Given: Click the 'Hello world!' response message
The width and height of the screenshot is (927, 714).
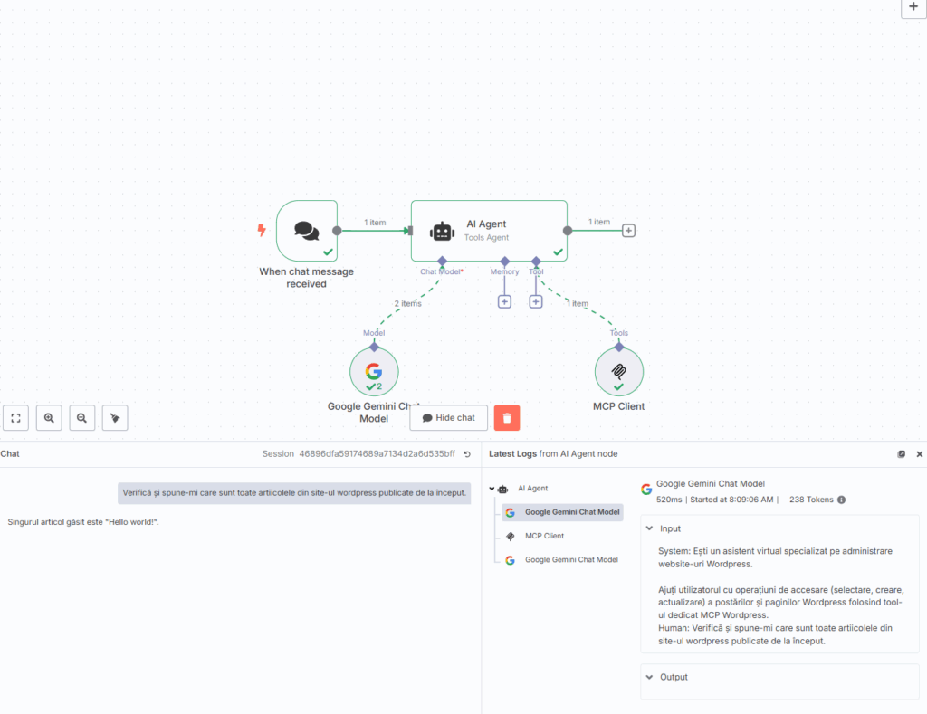Looking at the screenshot, I should [83, 522].
